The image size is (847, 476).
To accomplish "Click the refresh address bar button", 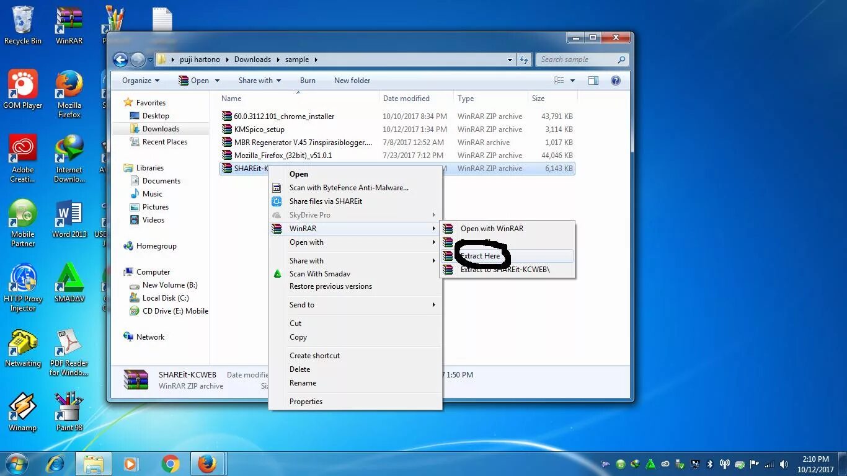I will pyautogui.click(x=524, y=59).
